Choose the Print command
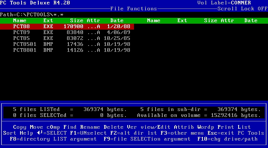The image size is (268, 148). coord(226,127)
